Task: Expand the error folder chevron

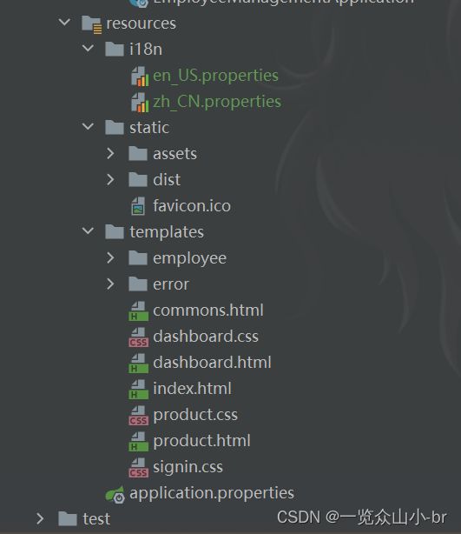Action: pos(110,284)
